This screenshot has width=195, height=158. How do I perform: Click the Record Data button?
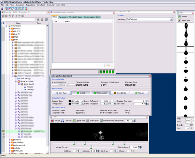120,93
